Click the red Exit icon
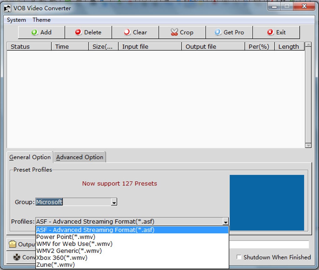This screenshot has height=270, width=319. tap(270, 32)
